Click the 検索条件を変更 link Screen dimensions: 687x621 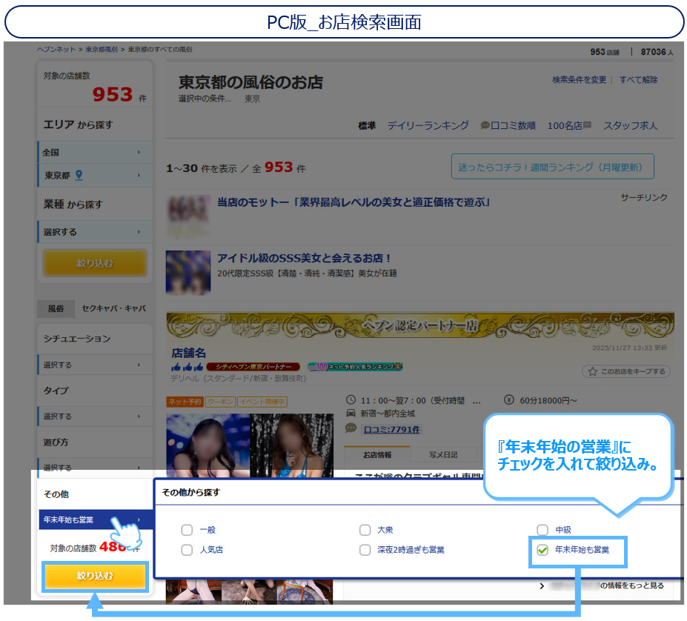click(x=579, y=80)
